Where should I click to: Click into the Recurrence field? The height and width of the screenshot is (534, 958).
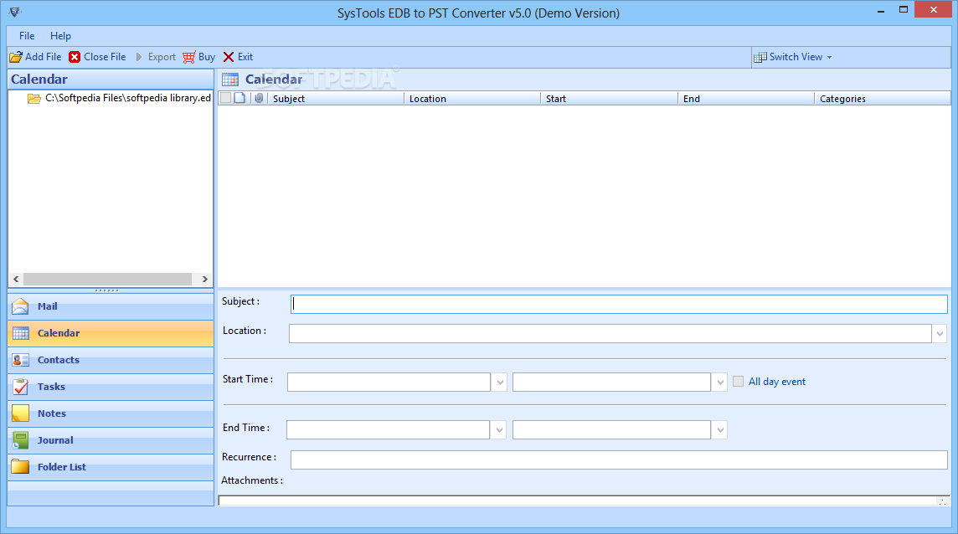point(619,460)
